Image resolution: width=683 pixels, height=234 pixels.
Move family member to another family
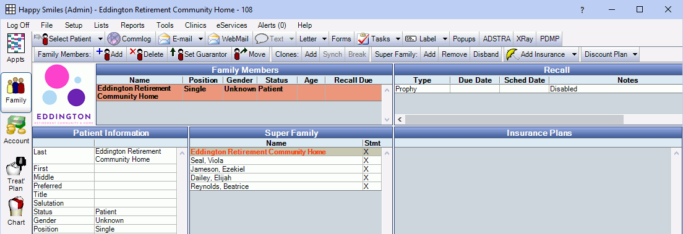click(250, 54)
